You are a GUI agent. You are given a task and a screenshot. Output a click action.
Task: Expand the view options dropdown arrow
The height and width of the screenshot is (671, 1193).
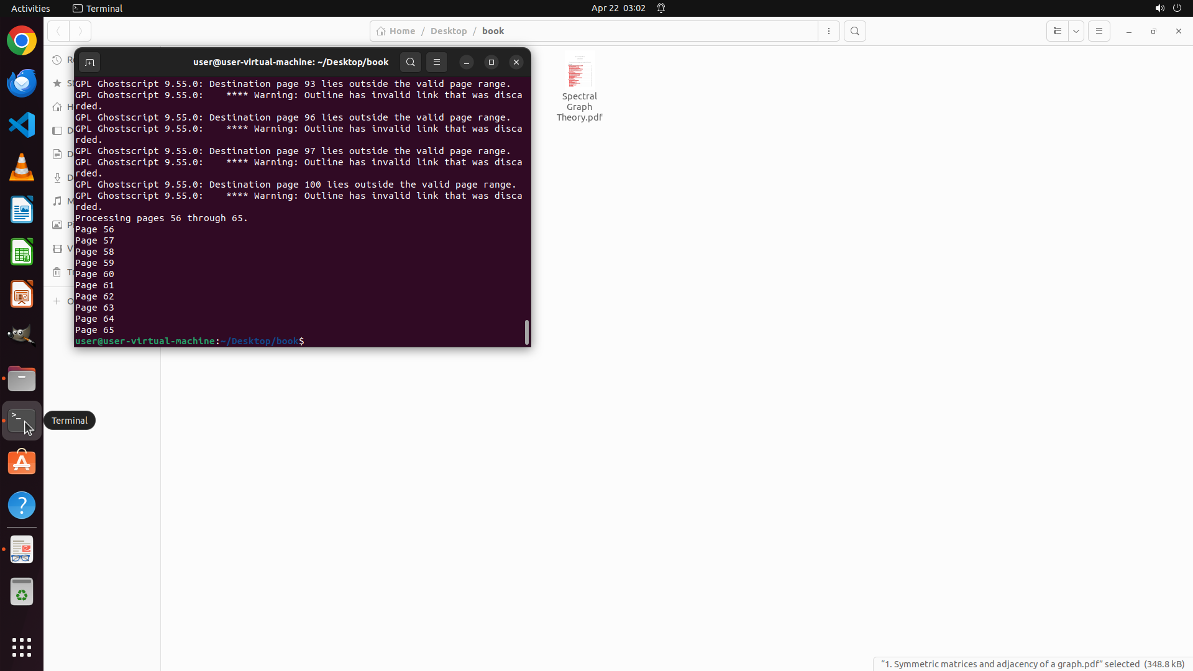[1076, 31]
